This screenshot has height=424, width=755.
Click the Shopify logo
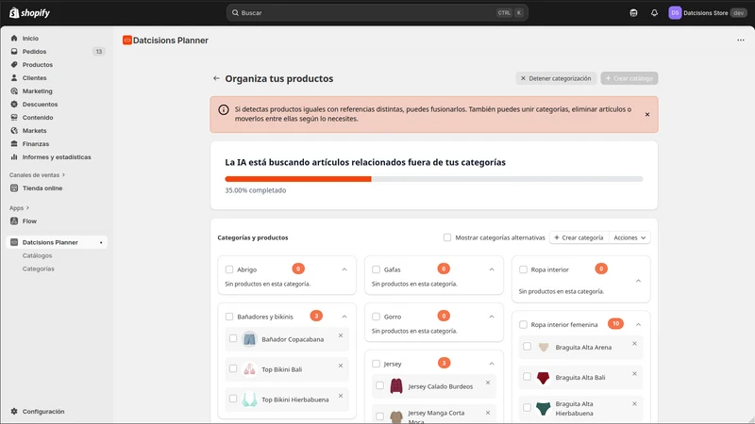[x=30, y=13]
